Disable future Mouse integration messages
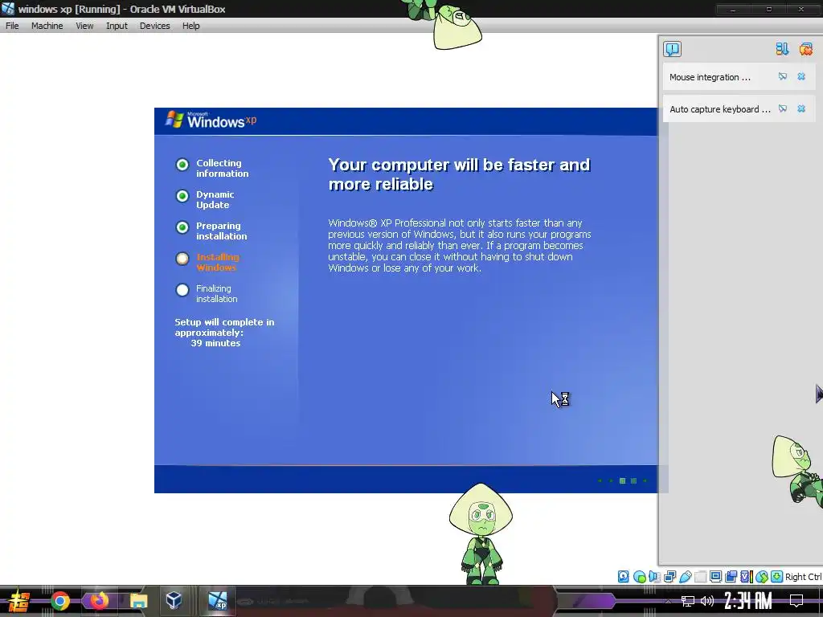The image size is (823, 617). click(x=783, y=76)
